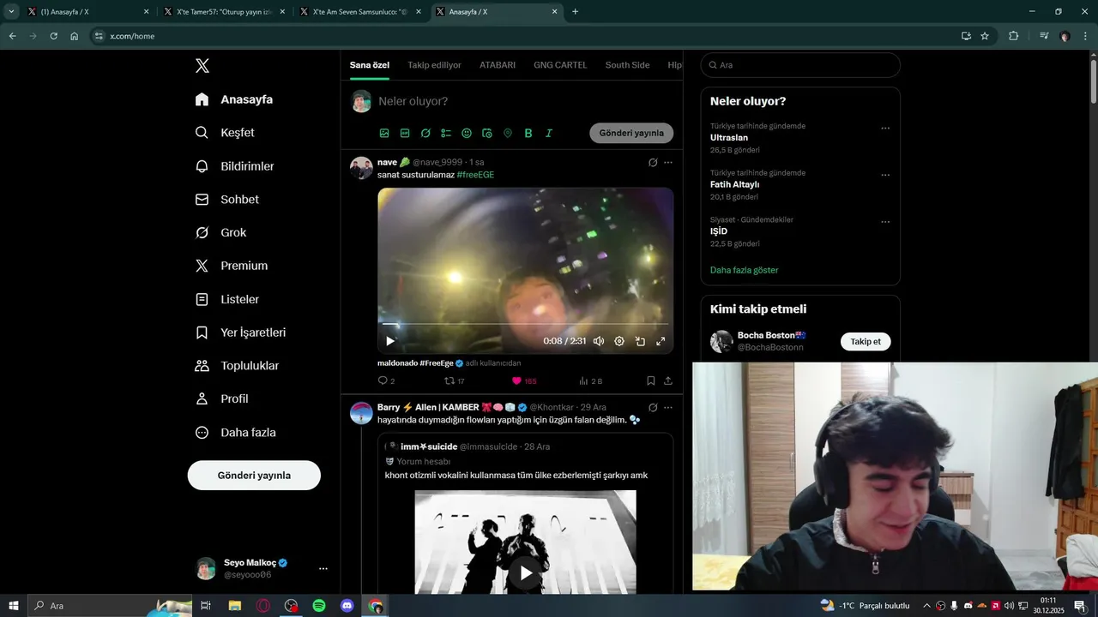Open the Premium page
Screen dimensions: 1098x617
pyautogui.click(x=232, y=266)
